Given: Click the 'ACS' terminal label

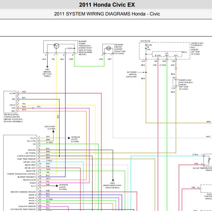Looking at the screenshot, I should (176, 55).
